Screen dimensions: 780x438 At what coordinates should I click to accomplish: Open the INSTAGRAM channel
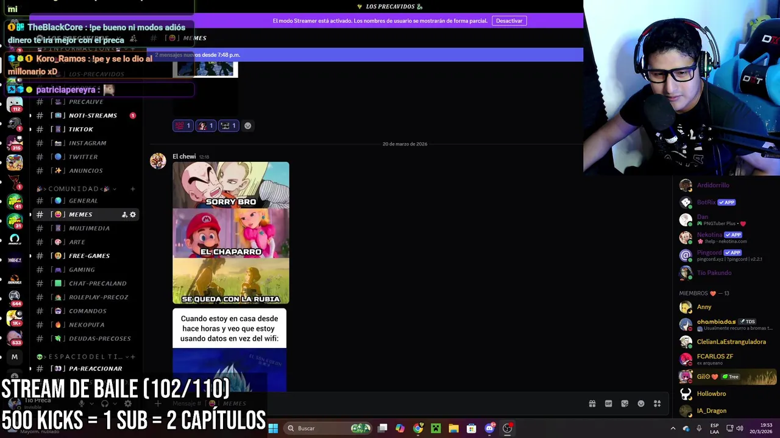(85, 143)
